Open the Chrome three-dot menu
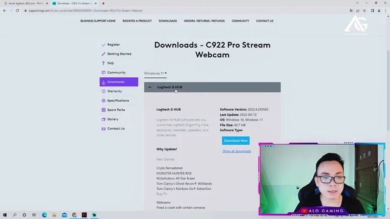The image size is (390, 219). tap(386, 11)
